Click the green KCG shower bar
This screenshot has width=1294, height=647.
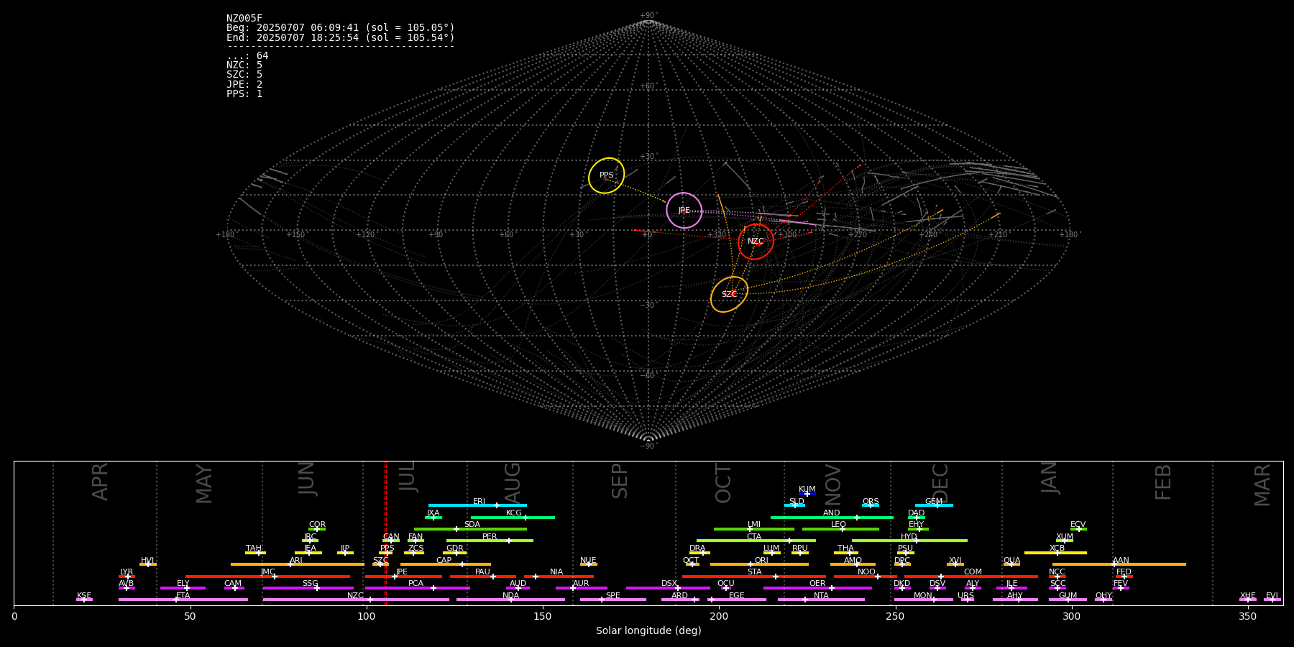[x=513, y=517]
